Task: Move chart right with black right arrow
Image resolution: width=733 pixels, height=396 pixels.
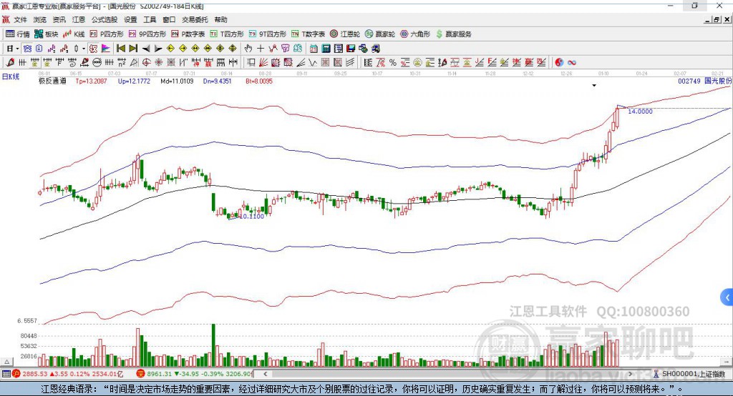Action: [158, 48]
